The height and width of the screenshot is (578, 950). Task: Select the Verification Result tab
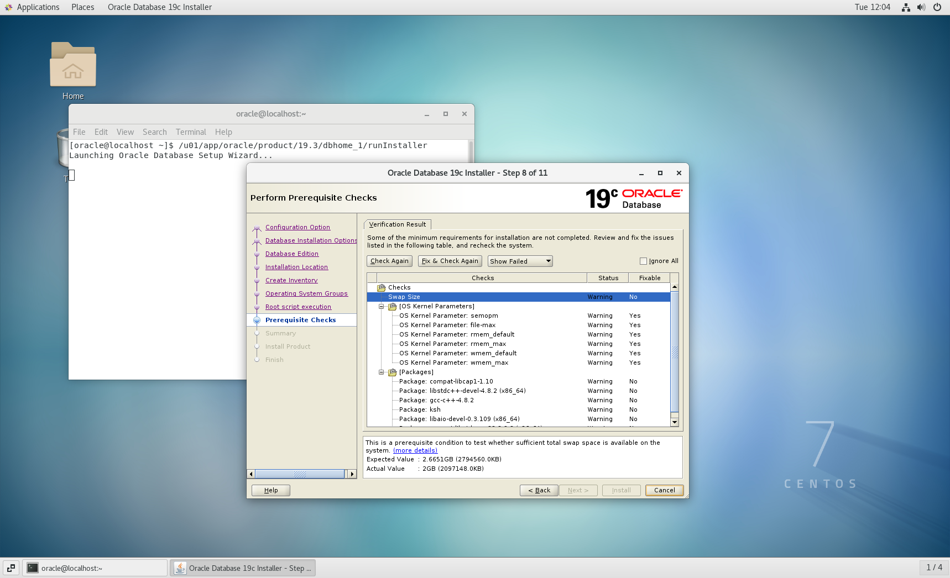click(x=398, y=224)
